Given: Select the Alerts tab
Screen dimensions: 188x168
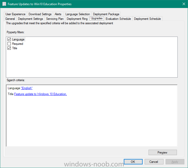Looking at the screenshot, I should click(58, 14).
